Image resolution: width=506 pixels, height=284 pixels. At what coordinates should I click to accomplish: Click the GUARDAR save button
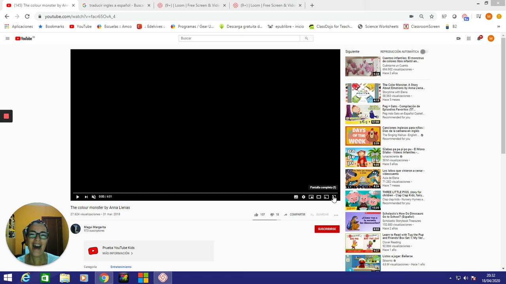click(x=319, y=215)
